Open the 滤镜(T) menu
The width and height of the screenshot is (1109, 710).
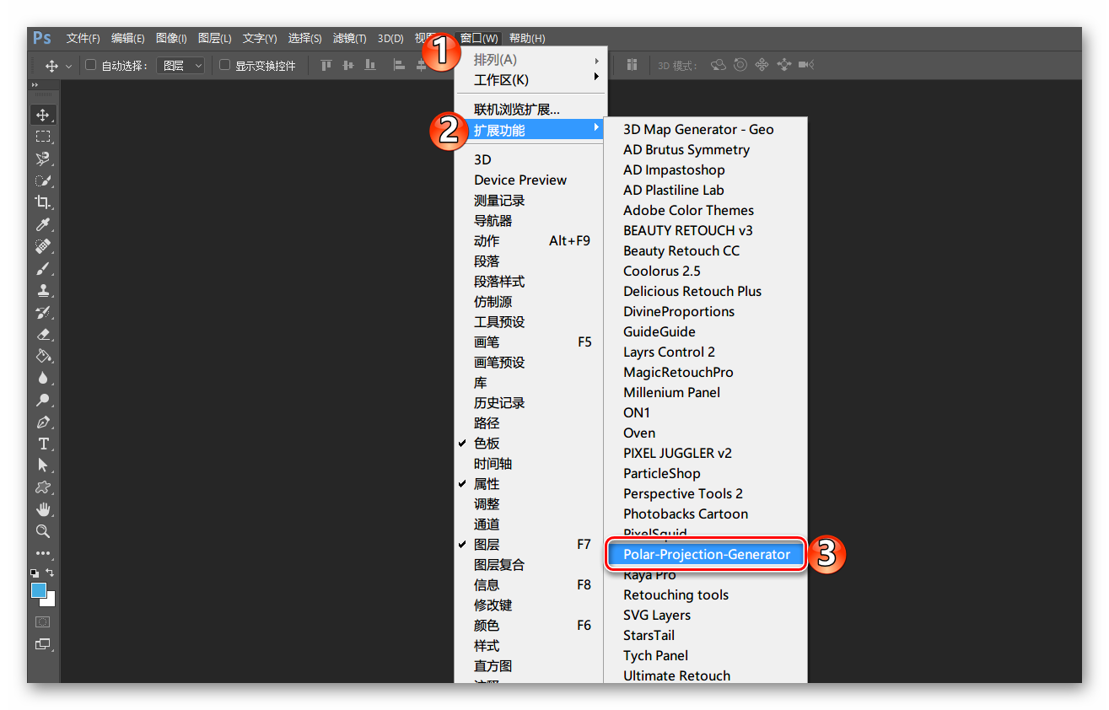350,38
